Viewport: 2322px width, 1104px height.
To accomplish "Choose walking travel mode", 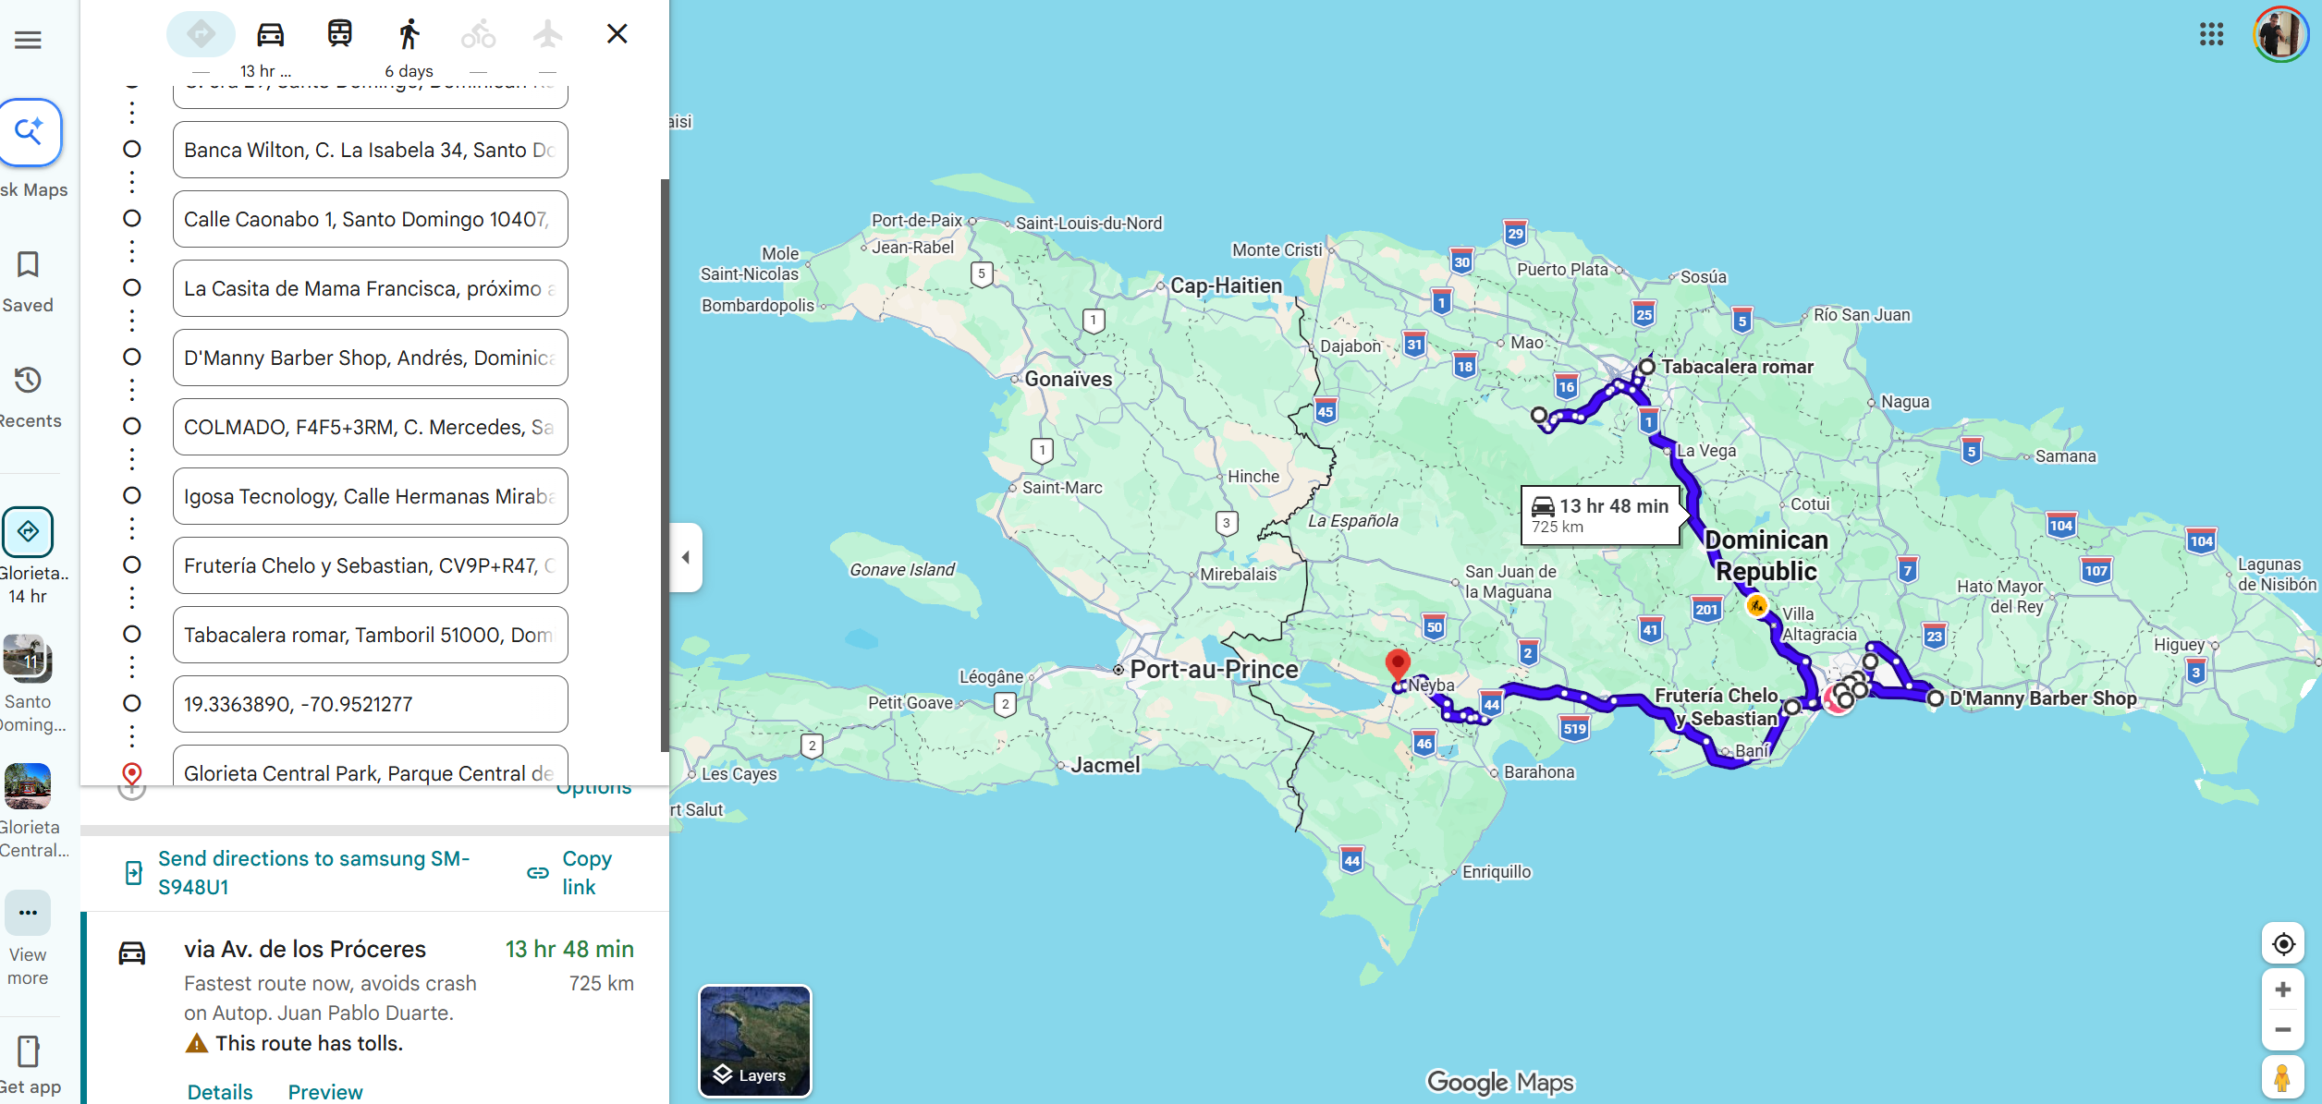I will [x=409, y=34].
